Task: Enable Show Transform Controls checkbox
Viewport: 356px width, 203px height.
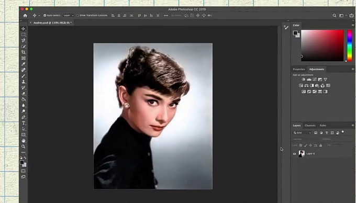Action: click(x=77, y=15)
